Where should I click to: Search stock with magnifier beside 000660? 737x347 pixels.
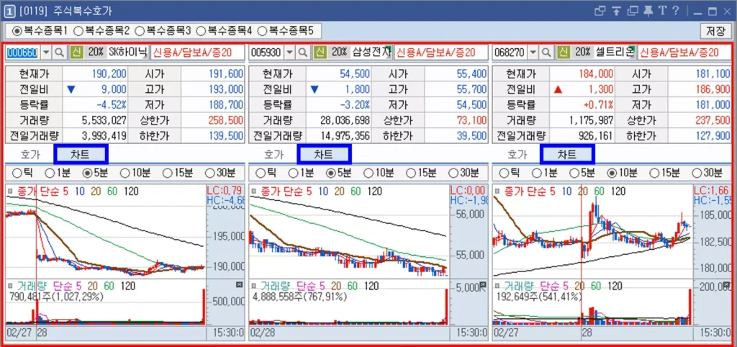tap(59, 52)
